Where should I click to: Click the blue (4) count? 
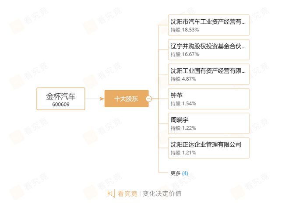point(185,173)
